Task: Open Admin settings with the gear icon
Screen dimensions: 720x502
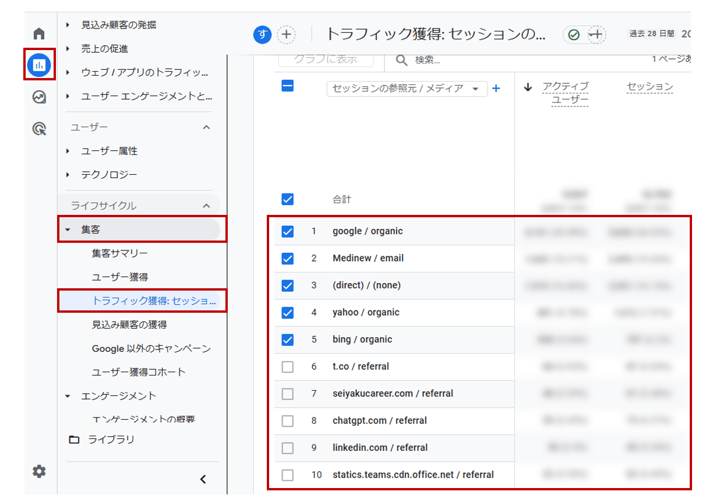Action: (x=38, y=472)
